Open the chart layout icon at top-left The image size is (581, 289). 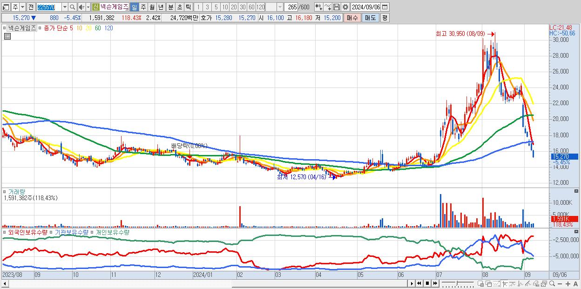click(x=7, y=7)
